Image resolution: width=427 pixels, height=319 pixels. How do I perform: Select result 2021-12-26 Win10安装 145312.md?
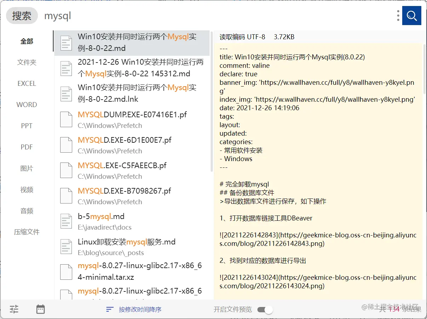[x=132, y=68]
